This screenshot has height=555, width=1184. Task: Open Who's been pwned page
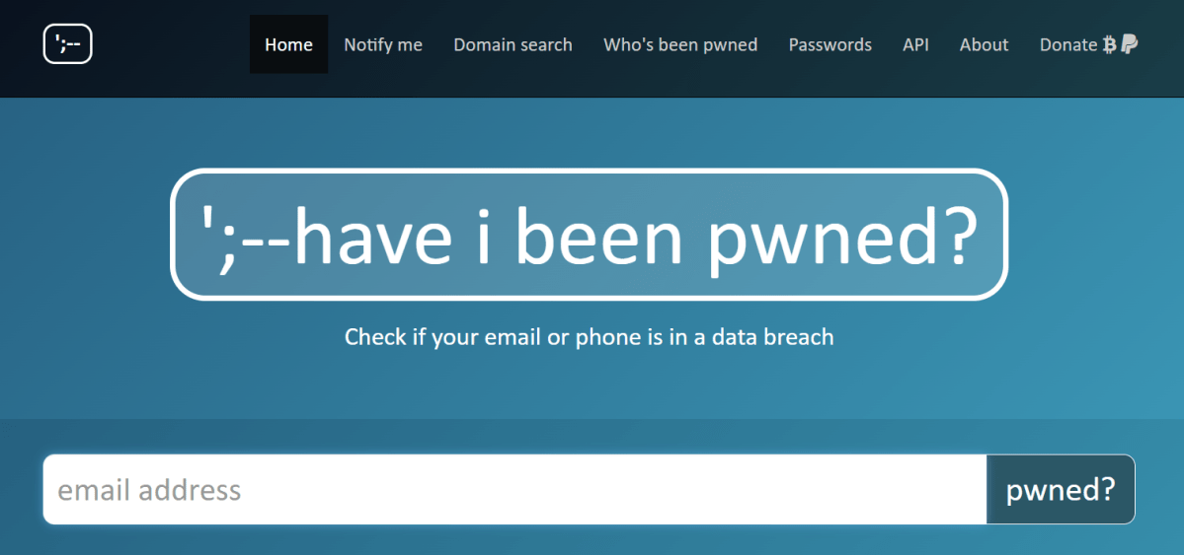680,44
